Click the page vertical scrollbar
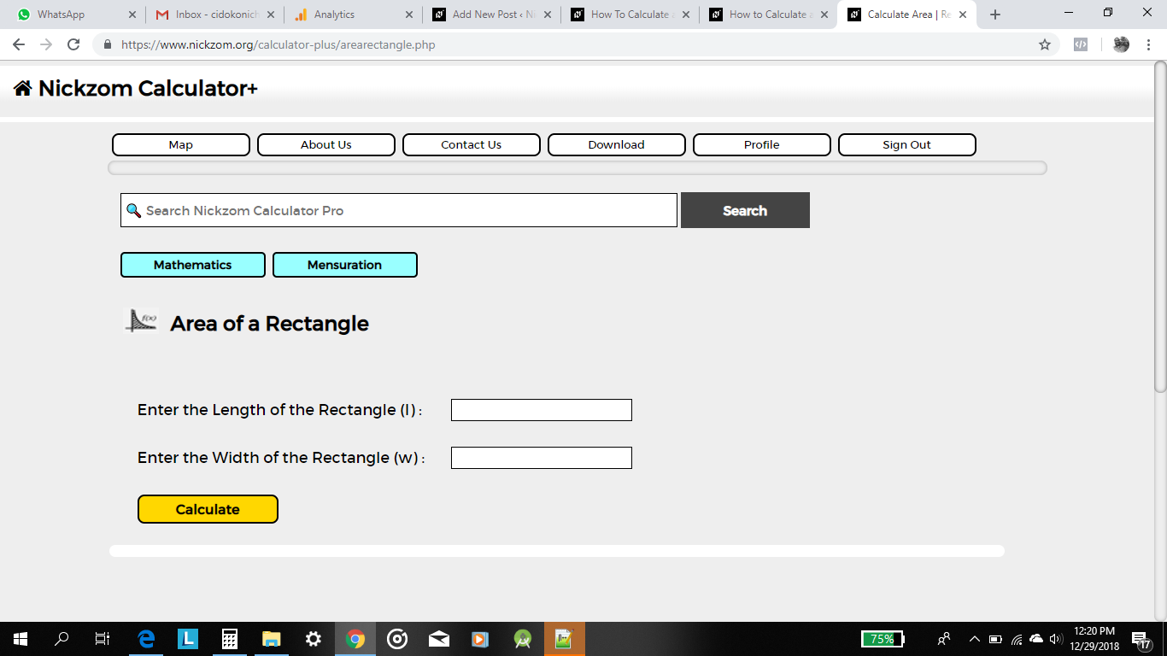The image size is (1167, 656). coord(1160,226)
